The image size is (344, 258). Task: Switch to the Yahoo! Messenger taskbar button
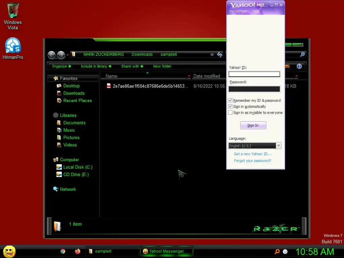(x=166, y=251)
